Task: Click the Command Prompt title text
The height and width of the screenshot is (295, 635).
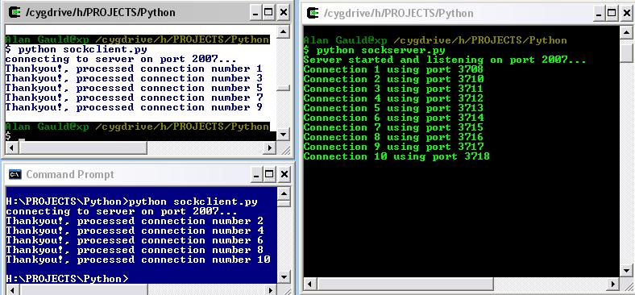Action: pos(70,175)
